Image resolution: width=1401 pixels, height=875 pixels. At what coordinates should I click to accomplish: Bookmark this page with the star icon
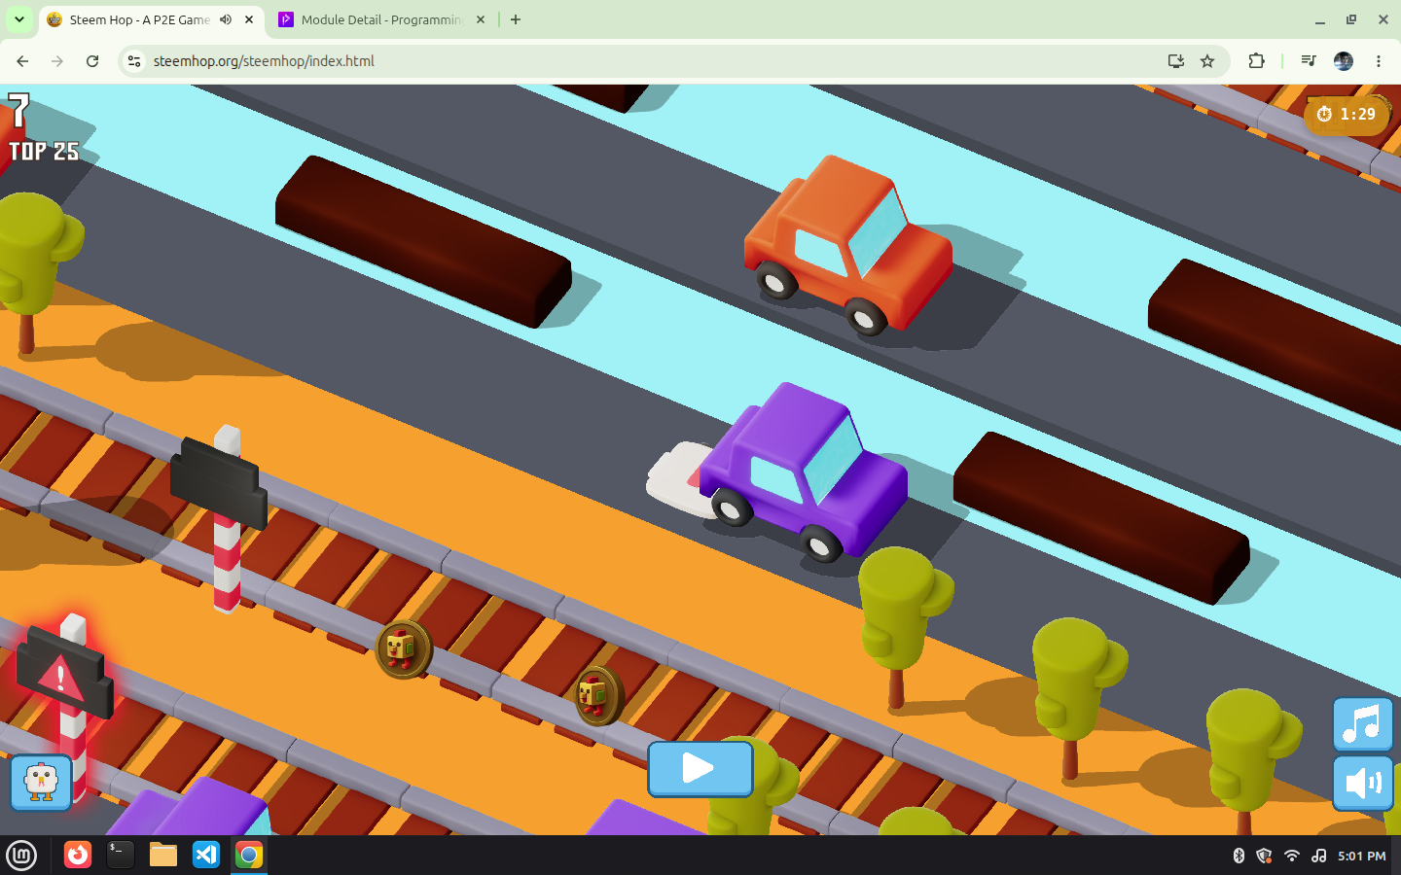(1207, 61)
